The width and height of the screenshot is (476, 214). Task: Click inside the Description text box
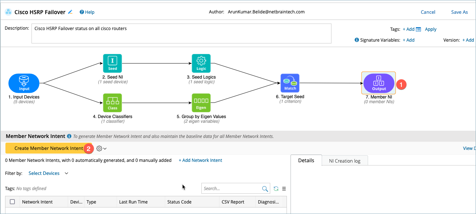click(181, 33)
